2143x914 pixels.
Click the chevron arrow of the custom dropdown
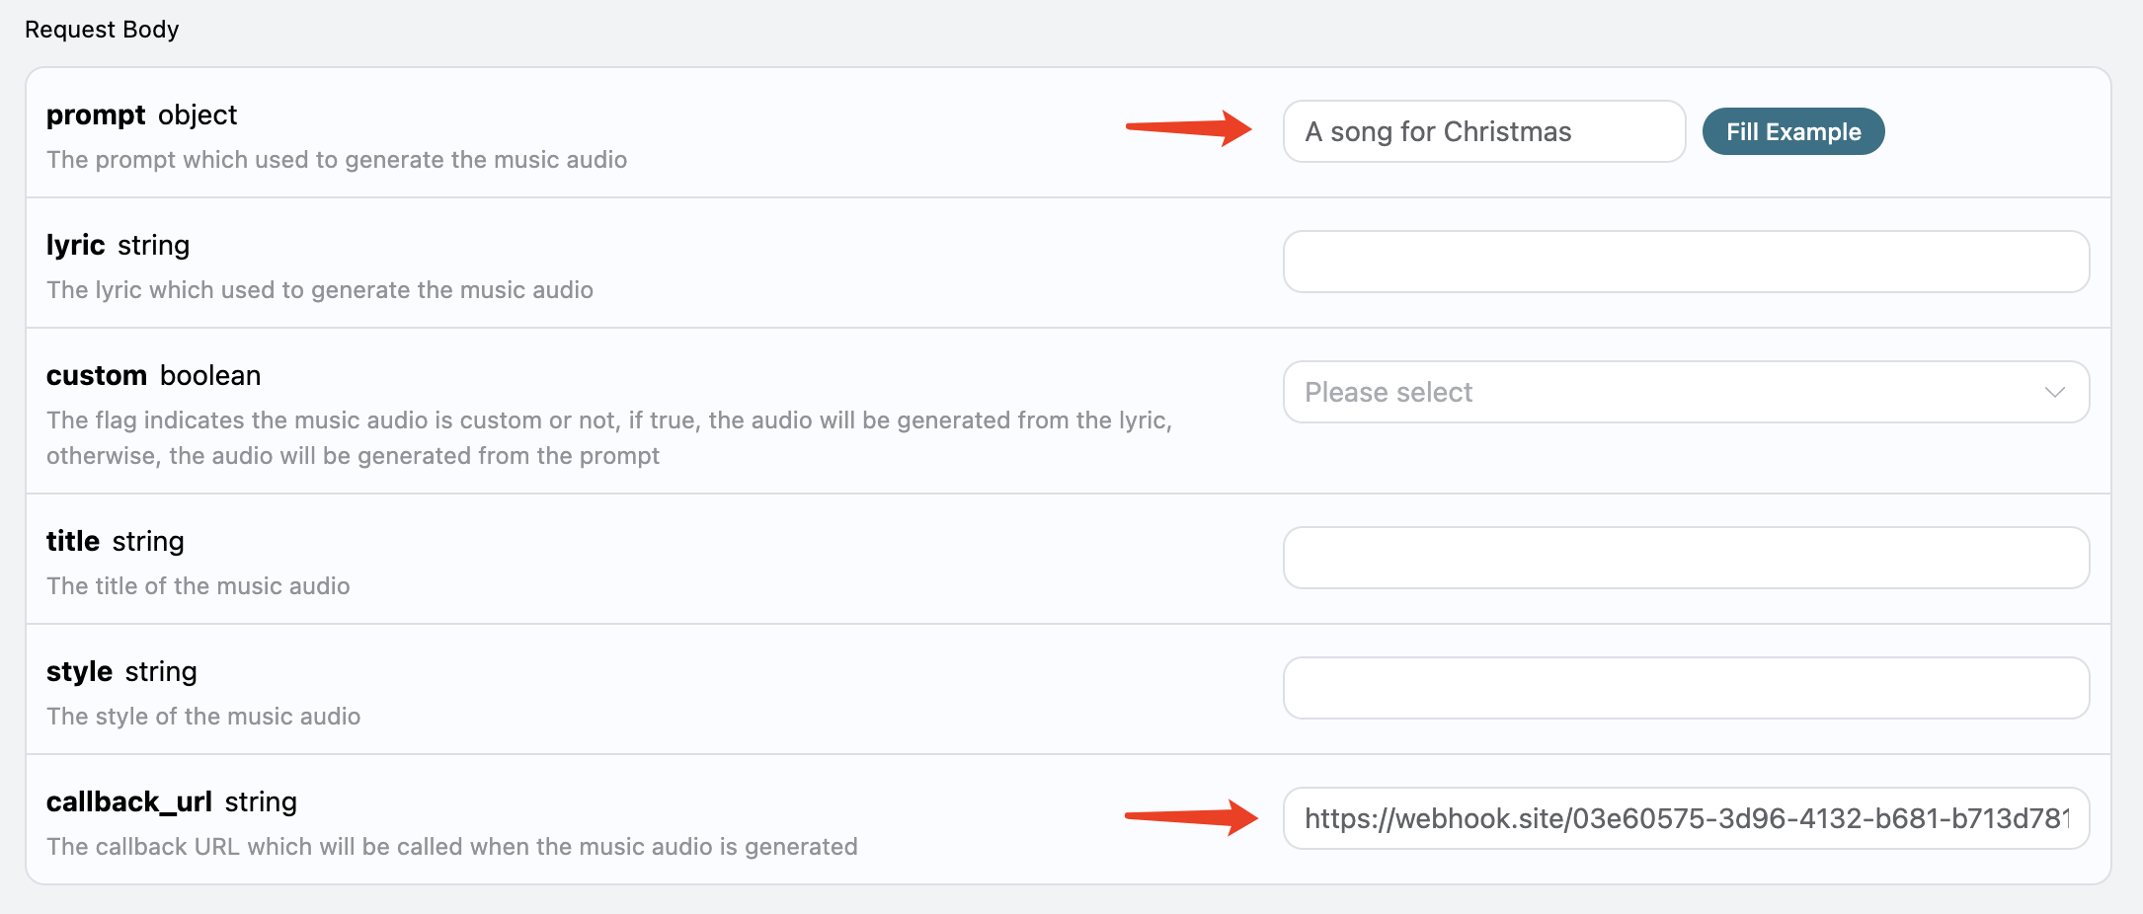tap(2055, 392)
